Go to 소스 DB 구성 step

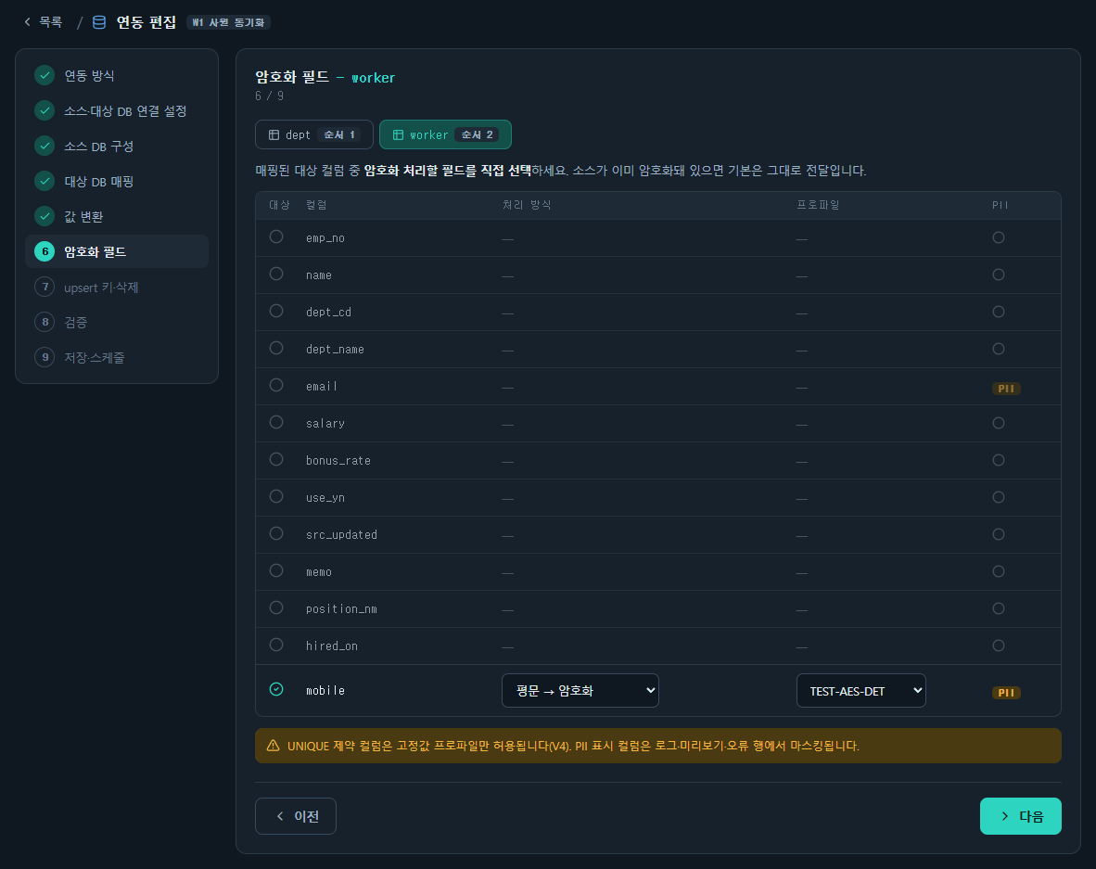[x=117, y=146]
